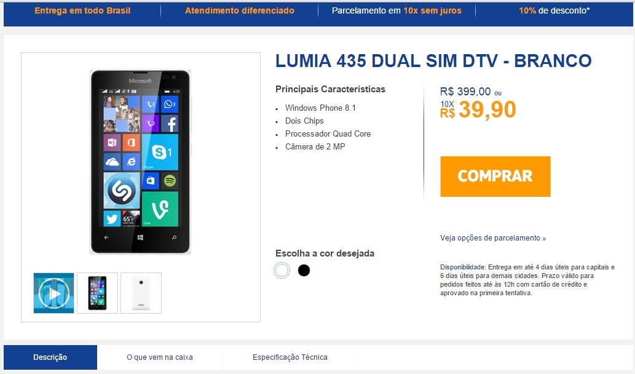This screenshot has height=374, width=635.
Task: Open Veja opções de parcelamento link
Action: [x=493, y=238]
